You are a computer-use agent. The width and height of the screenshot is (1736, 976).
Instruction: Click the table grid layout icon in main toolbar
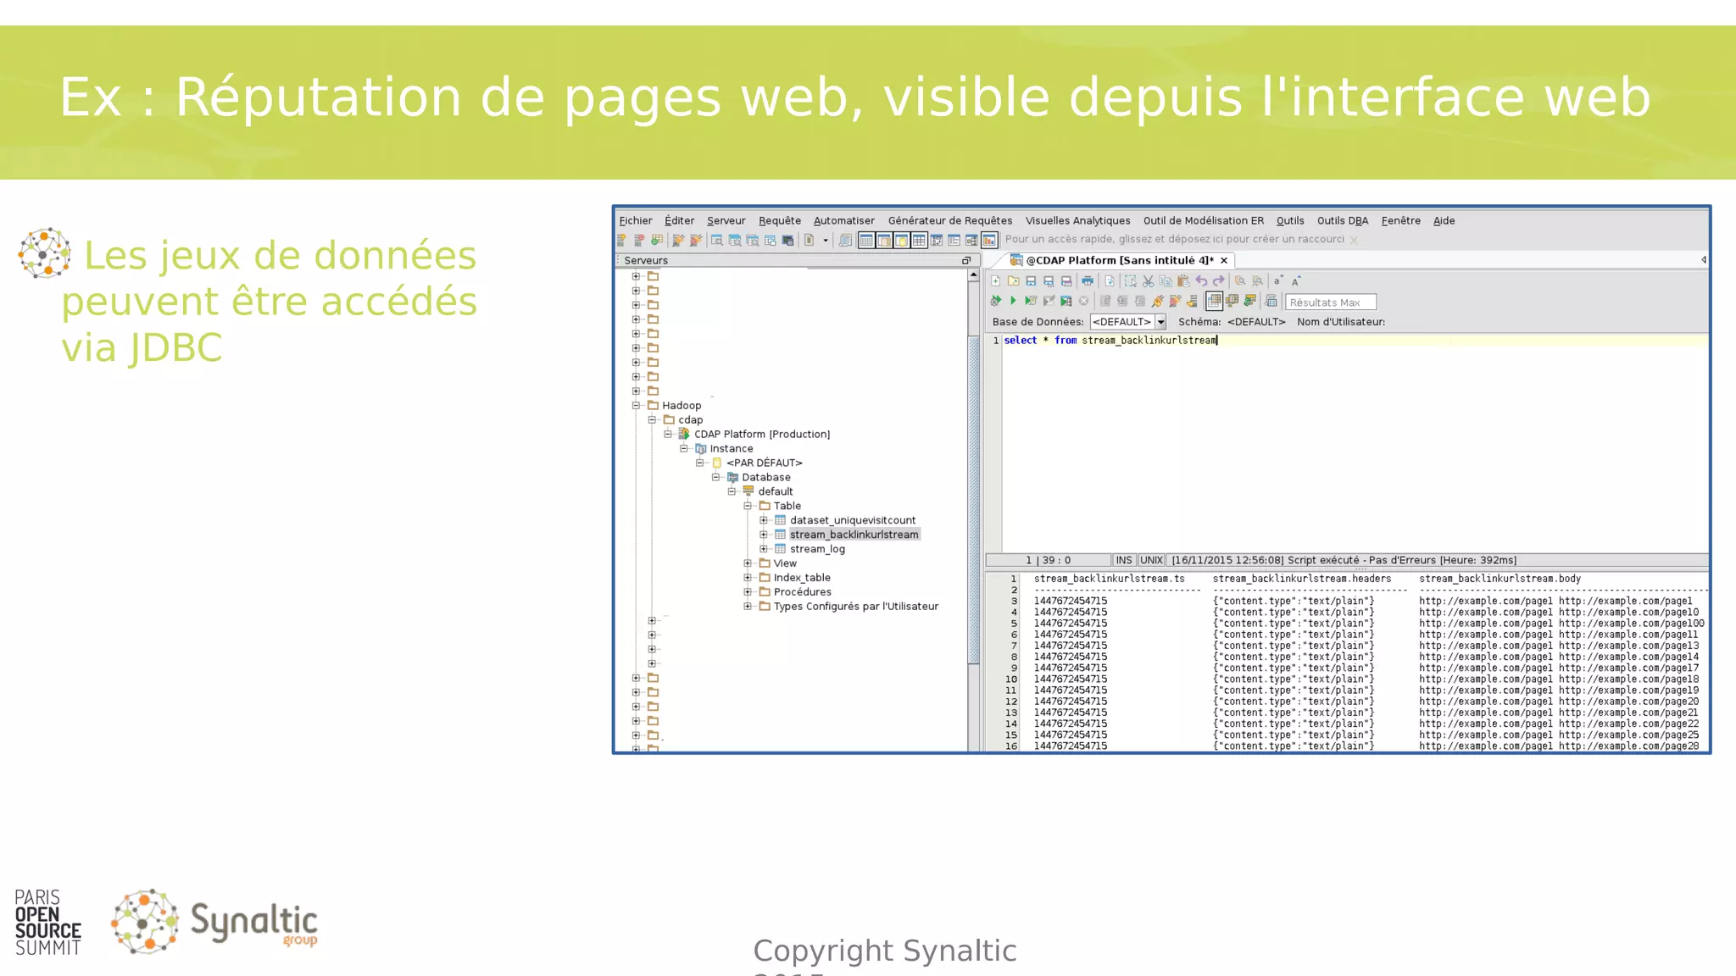pyautogui.click(x=919, y=241)
